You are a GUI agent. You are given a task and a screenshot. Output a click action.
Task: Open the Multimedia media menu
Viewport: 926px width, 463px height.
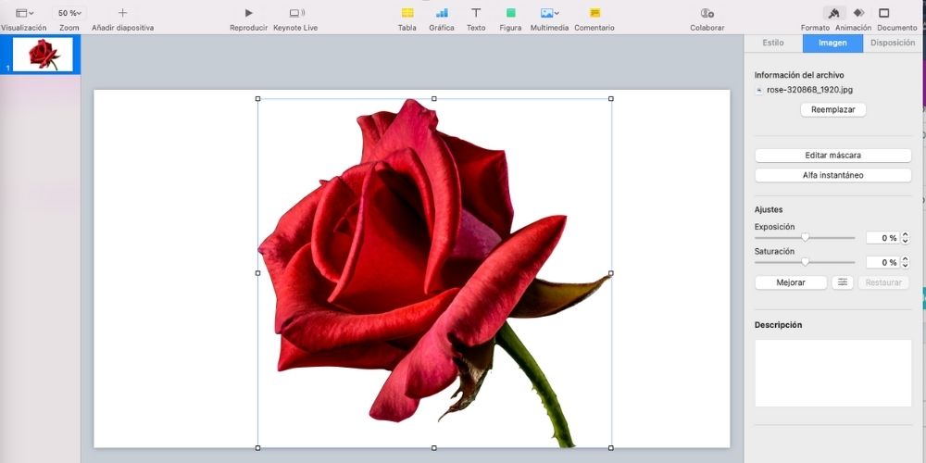coord(549,13)
